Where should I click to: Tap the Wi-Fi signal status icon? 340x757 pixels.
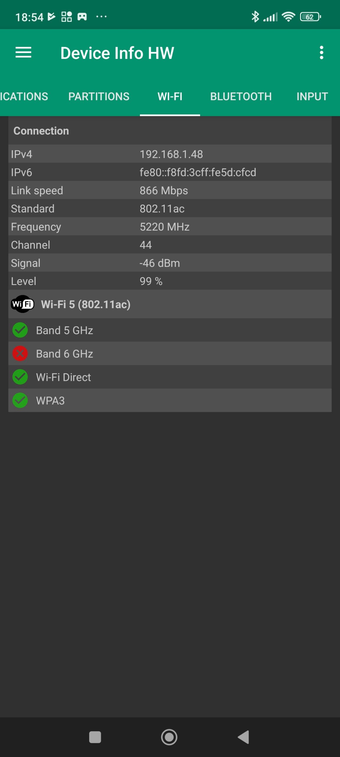[x=288, y=17]
